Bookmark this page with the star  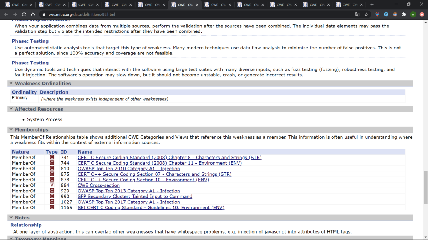366,15
